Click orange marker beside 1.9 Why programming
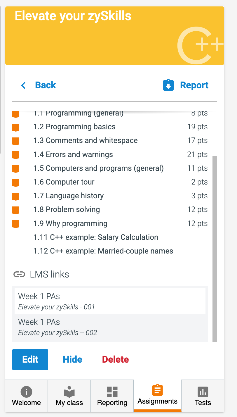Image resolution: width=237 pixels, height=417 pixels. point(16,224)
